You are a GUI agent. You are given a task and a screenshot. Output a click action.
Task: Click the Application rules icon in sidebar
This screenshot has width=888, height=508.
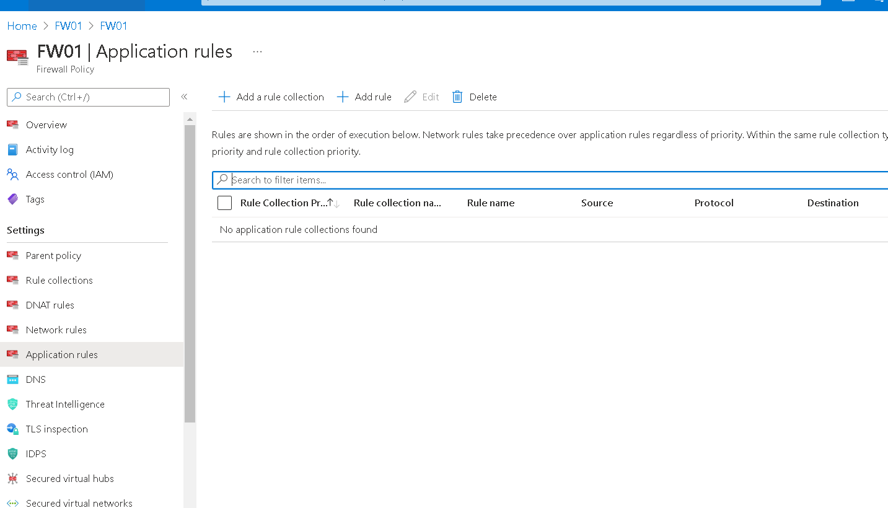click(x=12, y=354)
